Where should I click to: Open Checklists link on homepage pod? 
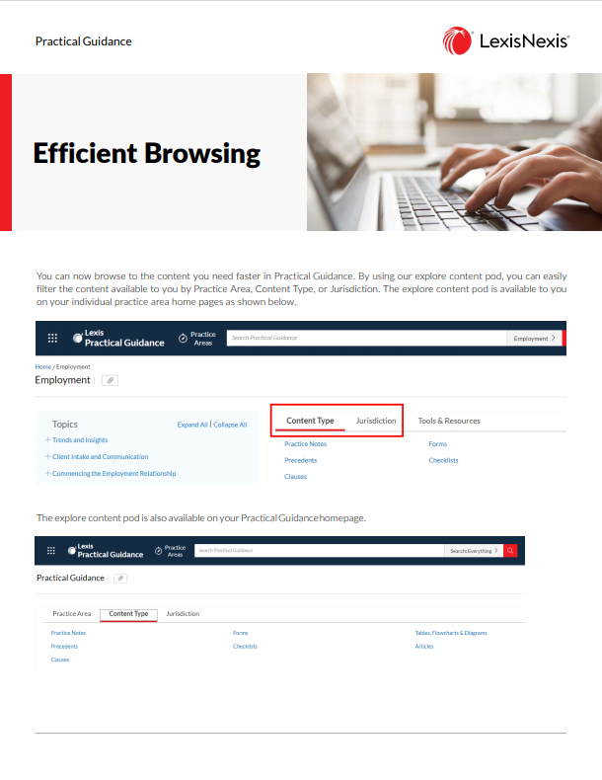pyautogui.click(x=245, y=646)
